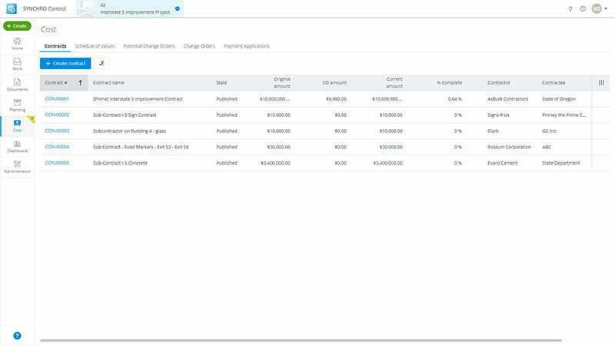Click the Create contract button

click(65, 63)
